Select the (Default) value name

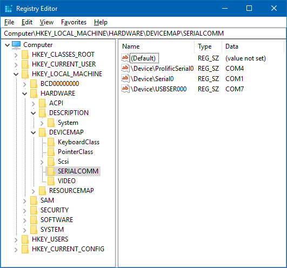(x=144, y=58)
